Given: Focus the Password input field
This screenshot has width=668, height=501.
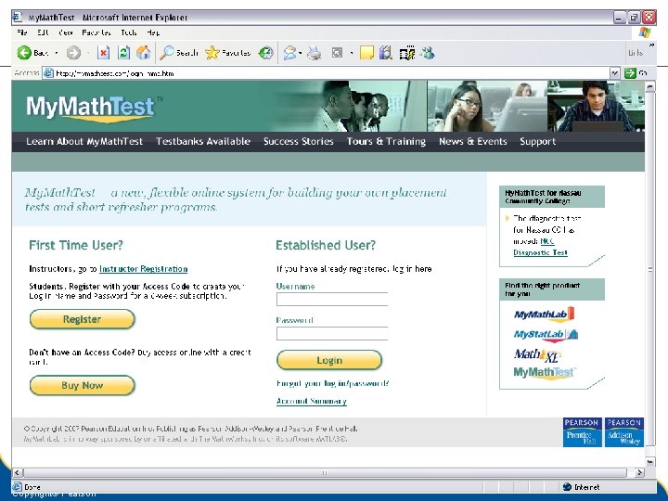Looking at the screenshot, I should 332,334.
